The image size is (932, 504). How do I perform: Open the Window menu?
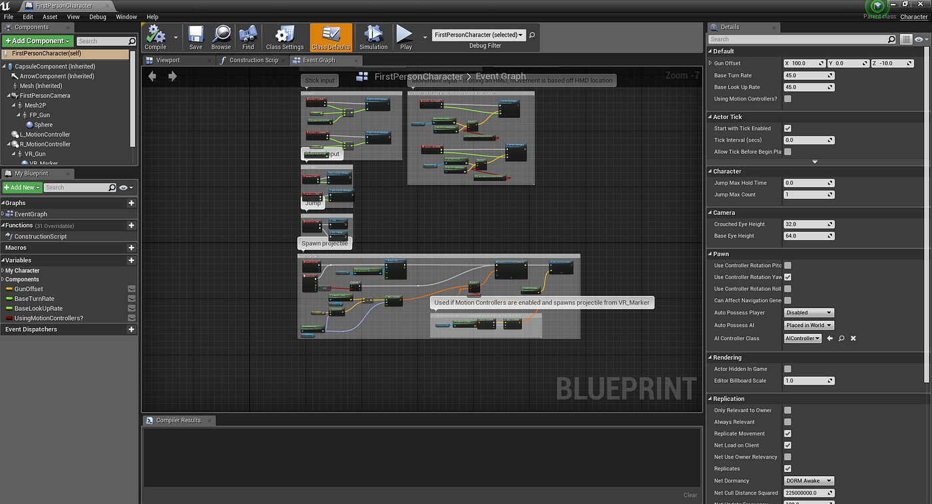click(x=126, y=17)
